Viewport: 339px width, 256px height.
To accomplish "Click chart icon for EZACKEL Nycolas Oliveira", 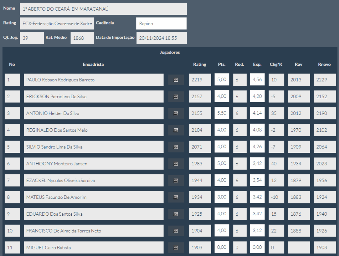I will click(x=176, y=181).
